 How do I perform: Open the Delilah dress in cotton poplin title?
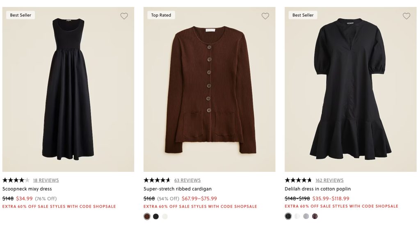(x=317, y=189)
